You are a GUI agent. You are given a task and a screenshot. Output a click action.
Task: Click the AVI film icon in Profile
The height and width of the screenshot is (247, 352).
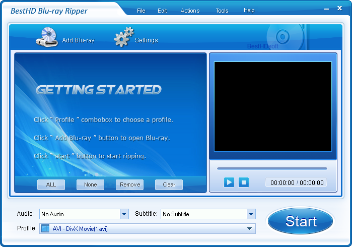click(x=45, y=229)
